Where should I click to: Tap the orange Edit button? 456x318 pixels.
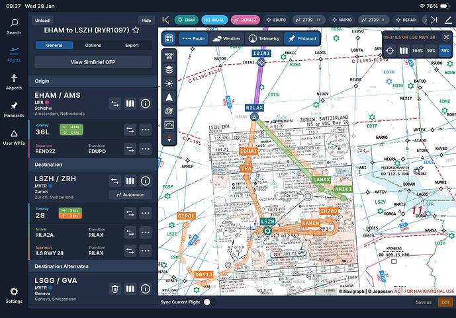[x=445, y=302]
